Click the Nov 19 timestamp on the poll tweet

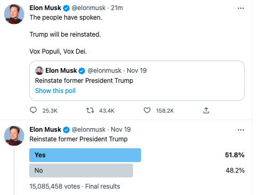click(x=121, y=130)
